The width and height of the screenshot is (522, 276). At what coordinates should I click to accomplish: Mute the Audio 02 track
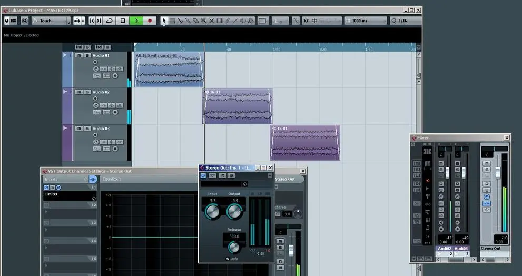pyautogui.click(x=79, y=92)
